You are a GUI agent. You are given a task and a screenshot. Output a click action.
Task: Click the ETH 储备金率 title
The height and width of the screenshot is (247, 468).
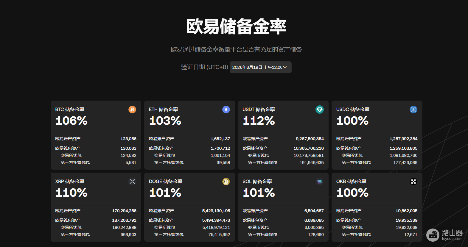point(164,110)
